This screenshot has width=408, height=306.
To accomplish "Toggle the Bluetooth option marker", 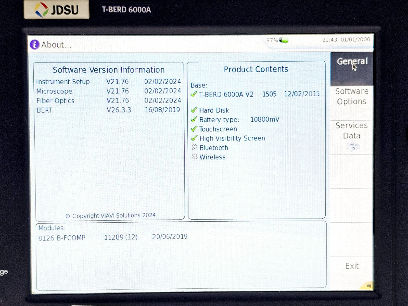I will pyautogui.click(x=194, y=148).
